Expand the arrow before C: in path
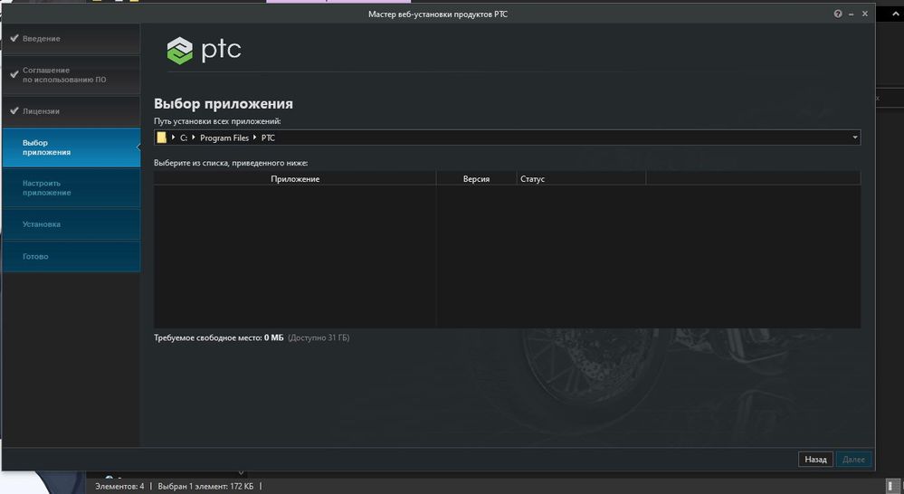This screenshot has width=904, height=494. (173, 138)
